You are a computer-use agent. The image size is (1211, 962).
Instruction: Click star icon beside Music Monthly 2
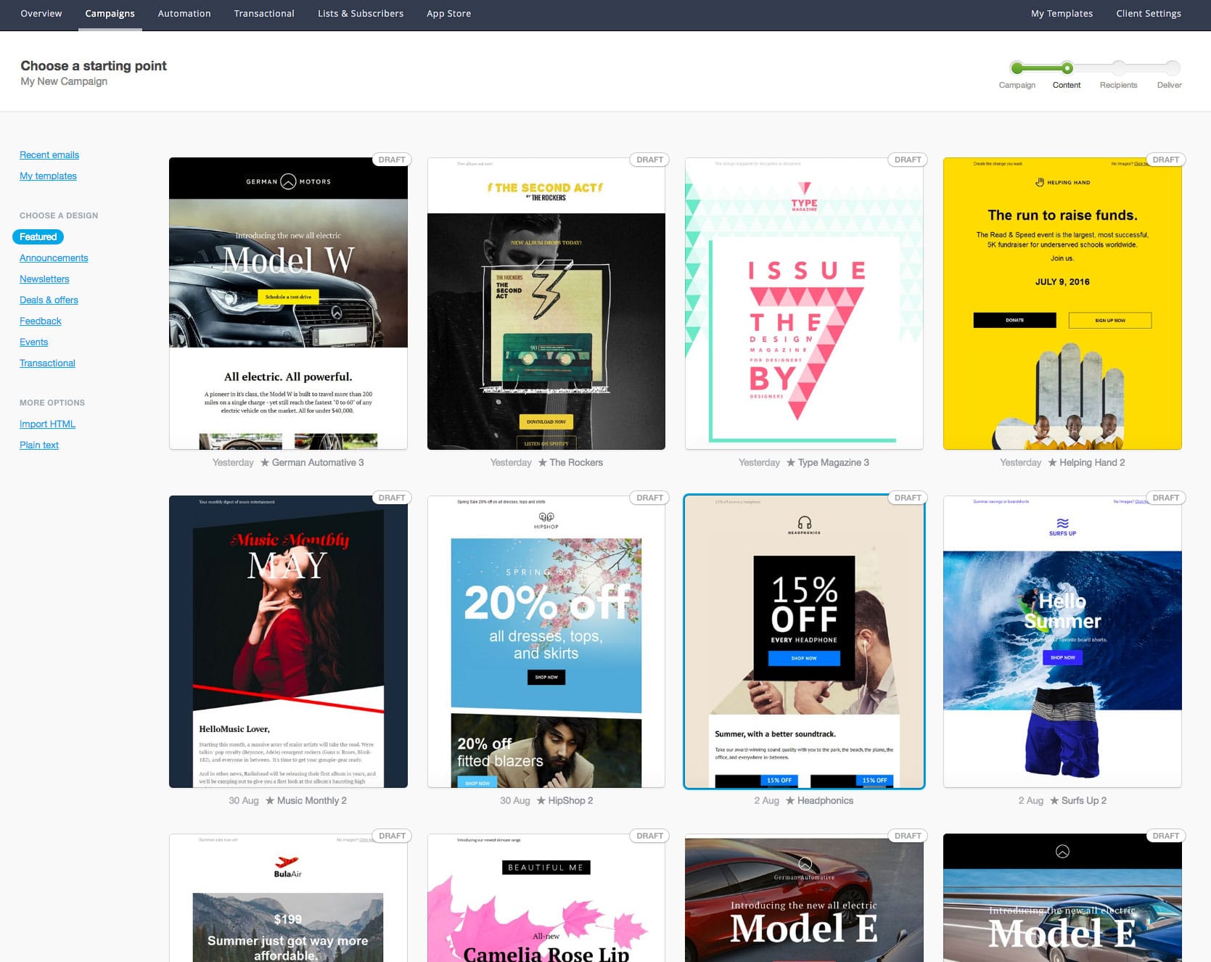(270, 800)
